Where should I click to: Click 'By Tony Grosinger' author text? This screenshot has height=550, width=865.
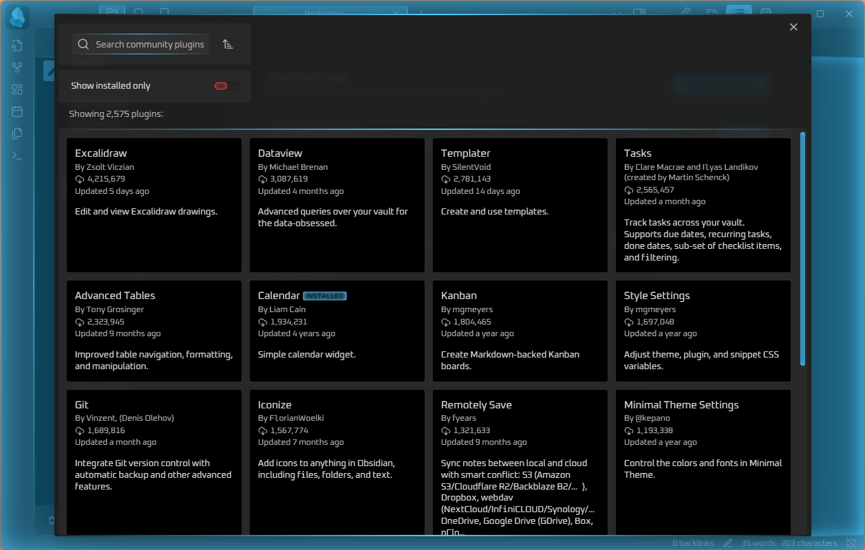[109, 309]
